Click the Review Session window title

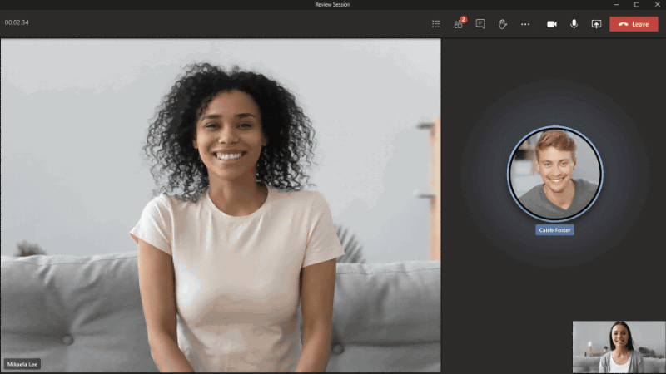332,4
